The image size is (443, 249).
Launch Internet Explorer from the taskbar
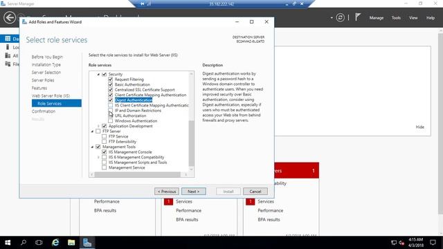tap(55, 243)
